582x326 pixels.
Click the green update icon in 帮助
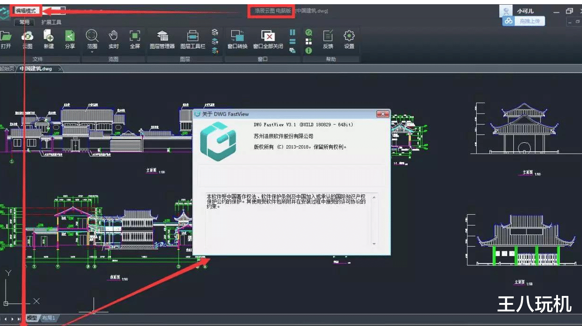click(x=309, y=32)
